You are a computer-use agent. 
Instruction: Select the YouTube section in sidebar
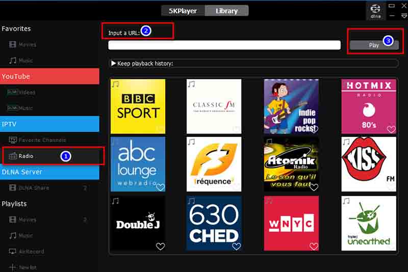tap(49, 76)
